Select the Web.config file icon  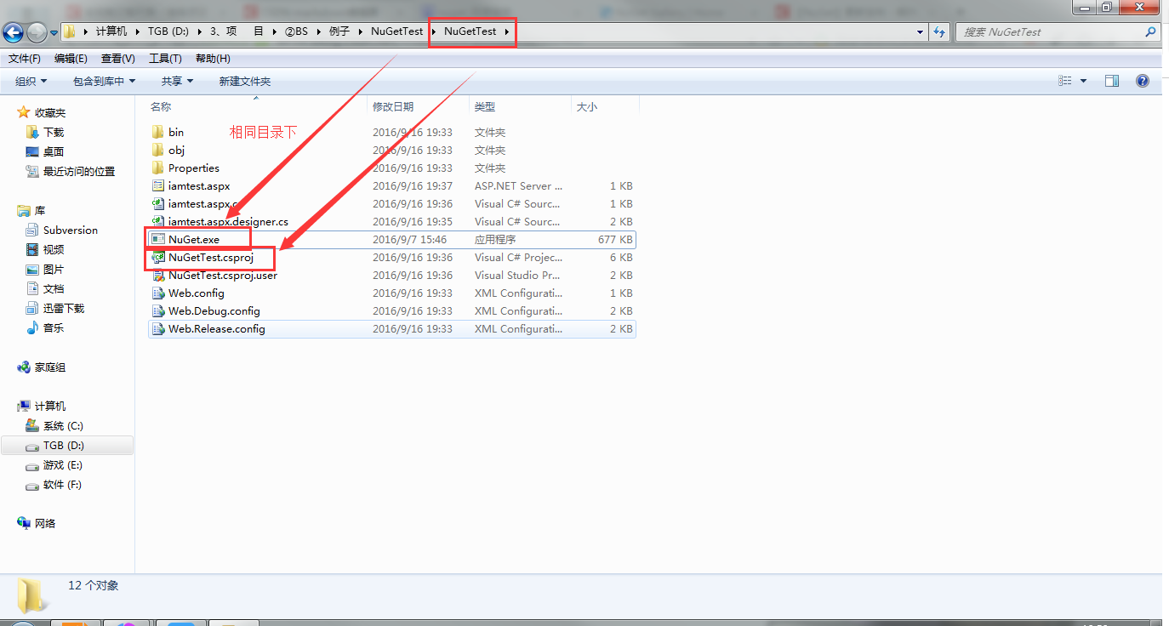157,293
